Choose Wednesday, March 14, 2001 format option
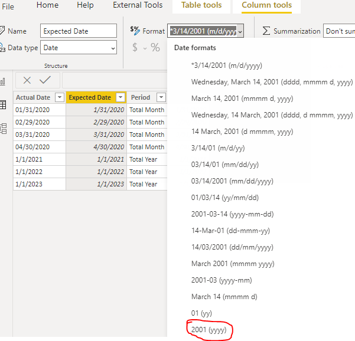The image size is (355, 341). [x=272, y=82]
